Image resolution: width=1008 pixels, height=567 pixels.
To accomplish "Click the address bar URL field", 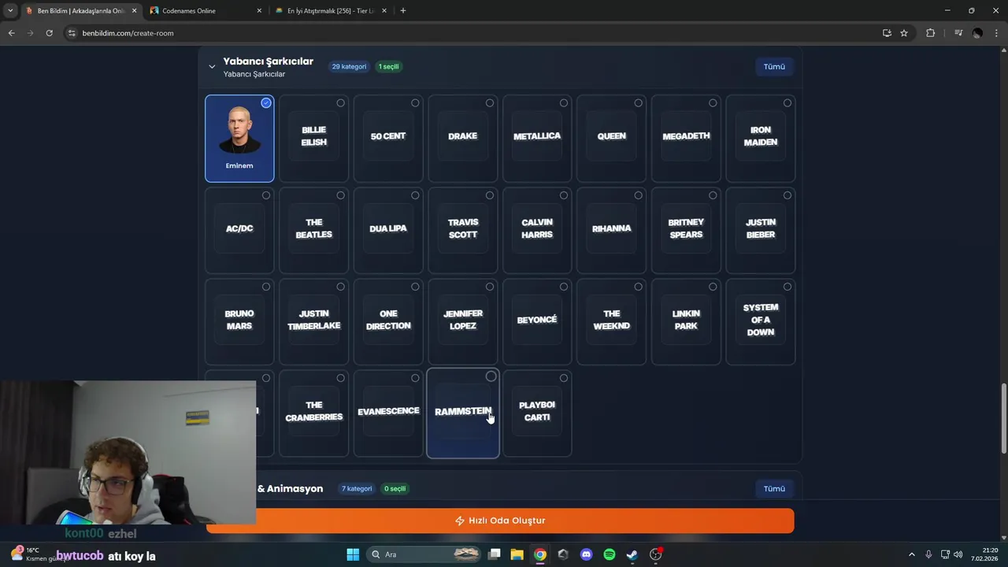I will pos(472,33).
